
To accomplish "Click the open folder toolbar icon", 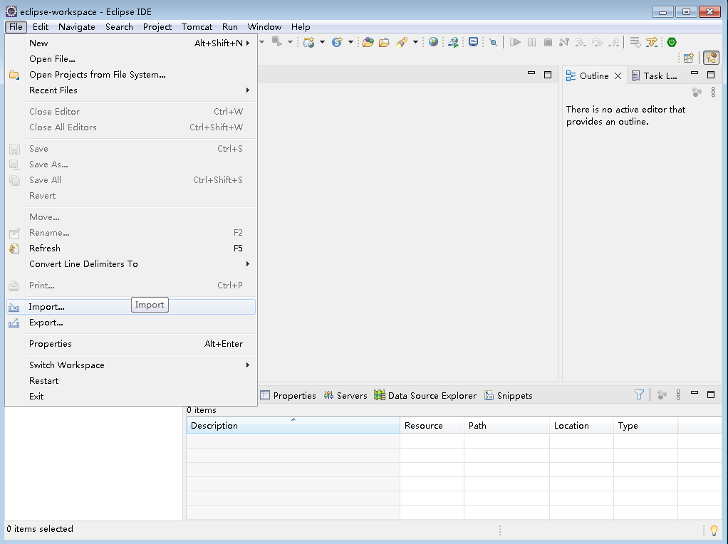I will 384,43.
